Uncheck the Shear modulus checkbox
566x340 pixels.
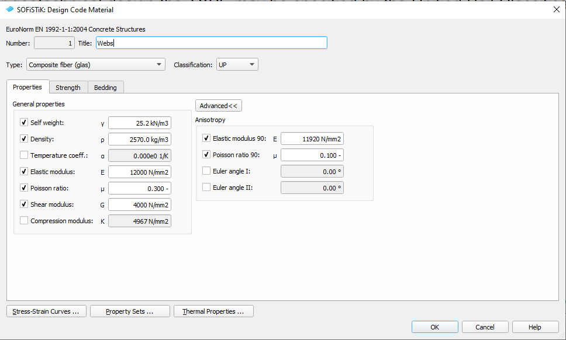24,204
